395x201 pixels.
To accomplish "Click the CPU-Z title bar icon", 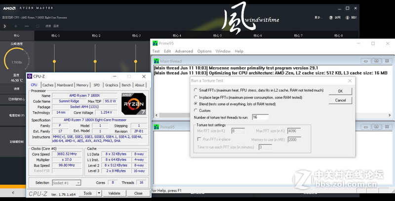I will tap(30, 76).
